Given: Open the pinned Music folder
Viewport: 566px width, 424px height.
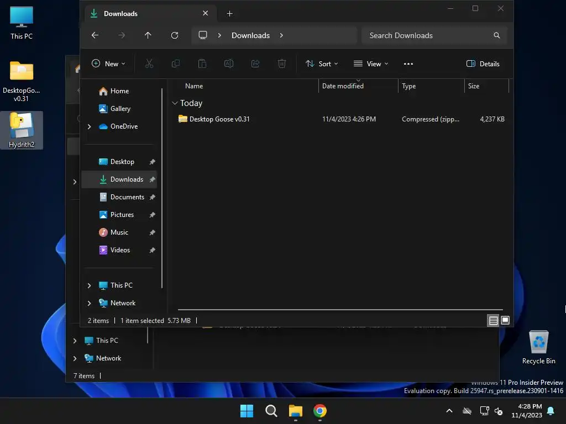Looking at the screenshot, I should (x=119, y=232).
